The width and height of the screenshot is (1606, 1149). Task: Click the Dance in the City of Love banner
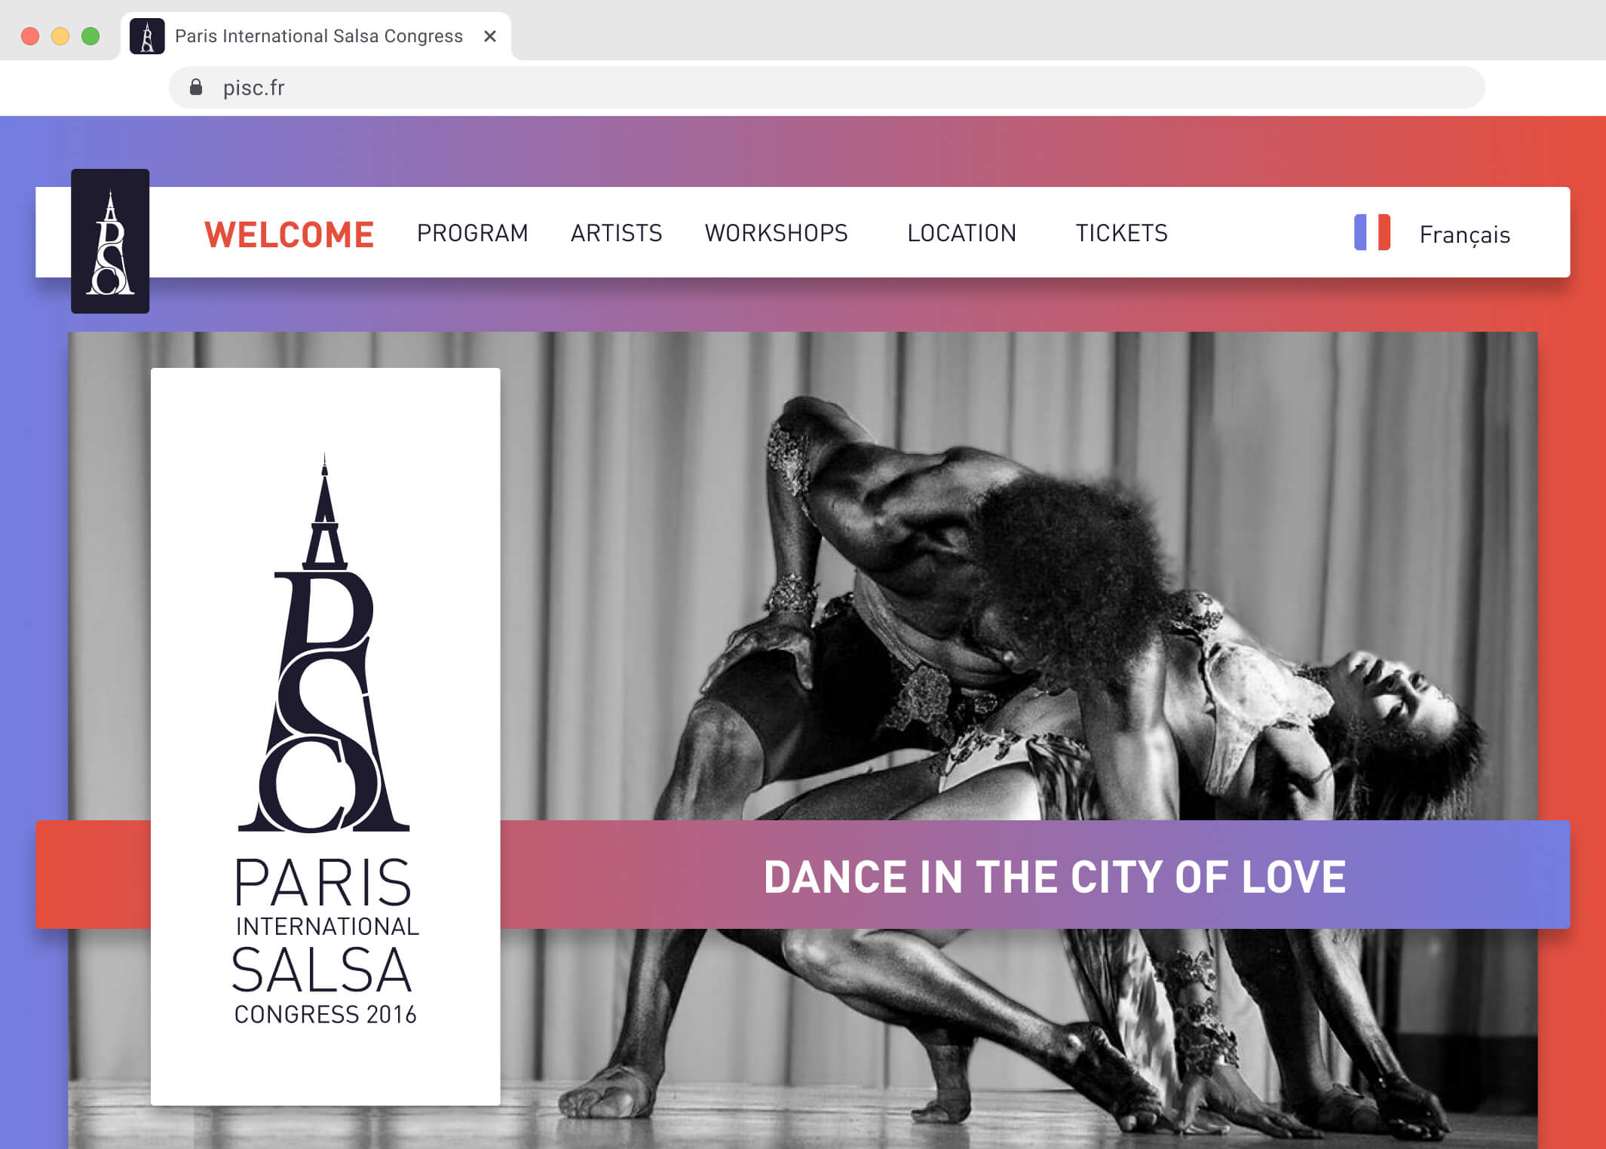pyautogui.click(x=1054, y=876)
